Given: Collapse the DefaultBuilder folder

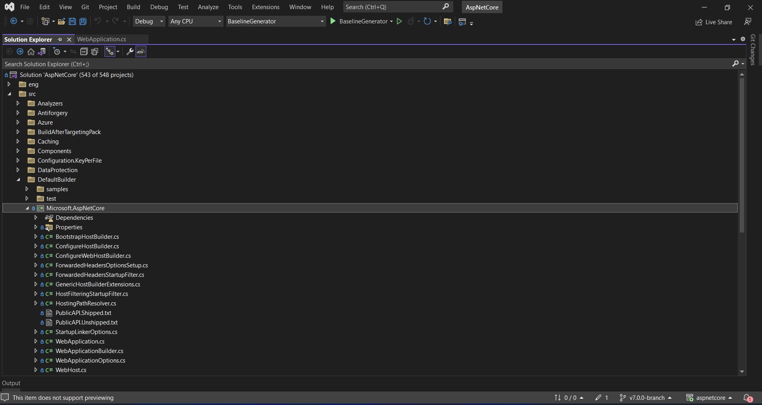Looking at the screenshot, I should point(18,180).
